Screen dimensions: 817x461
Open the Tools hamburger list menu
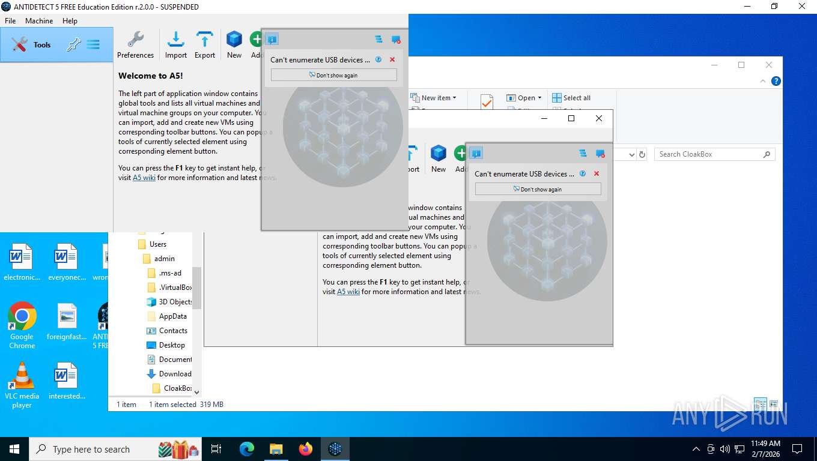(93, 44)
